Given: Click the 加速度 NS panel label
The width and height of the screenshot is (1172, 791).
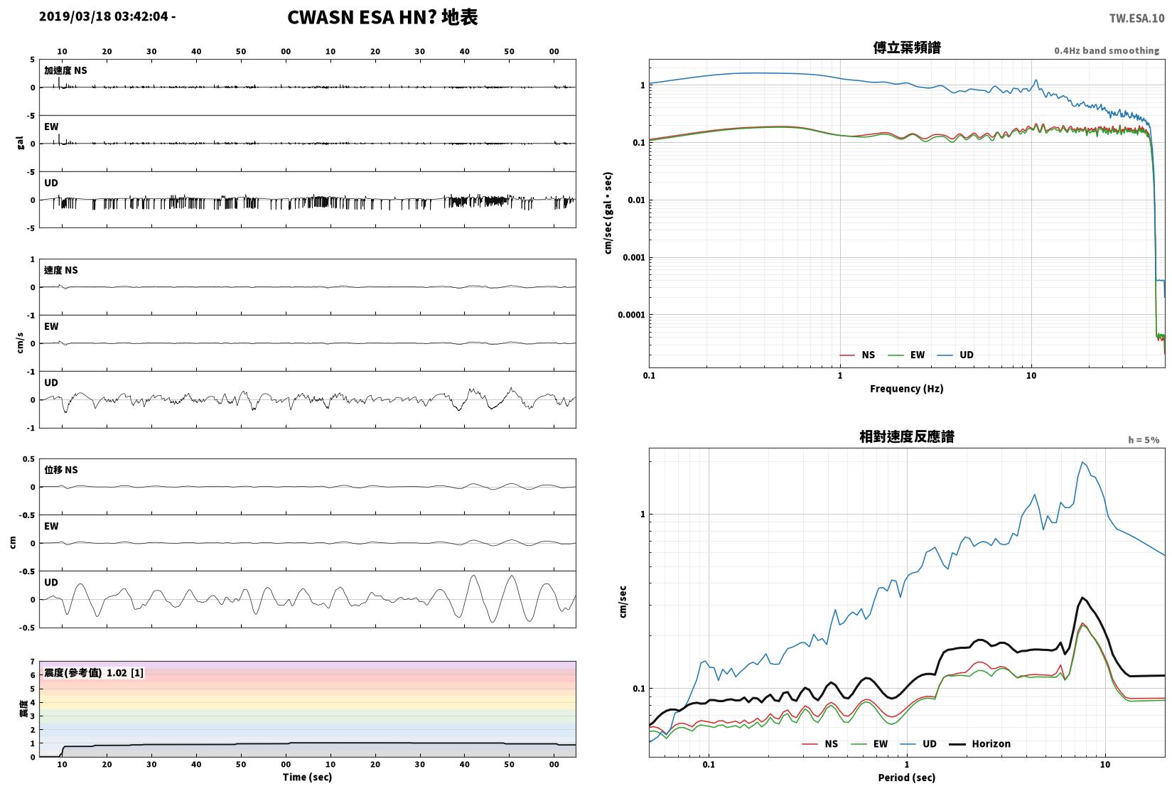Looking at the screenshot, I should pos(65,70).
